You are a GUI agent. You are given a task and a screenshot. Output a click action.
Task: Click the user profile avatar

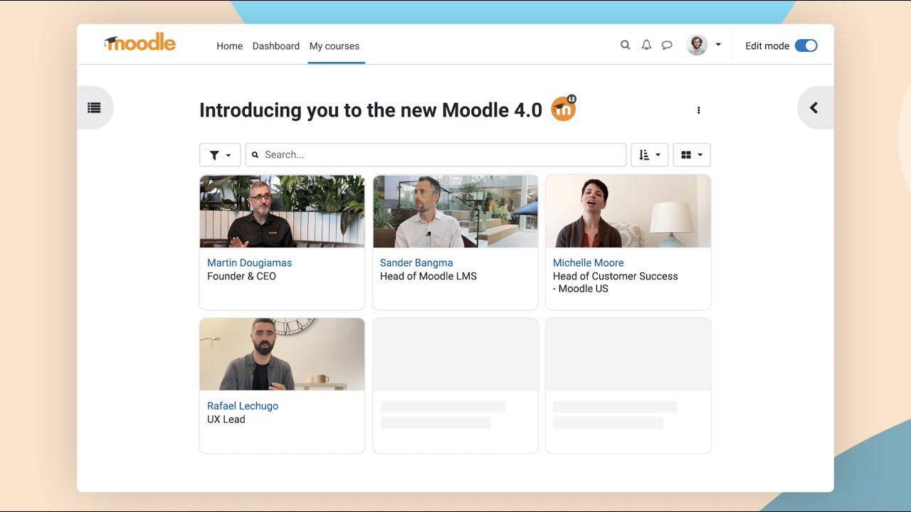[696, 44]
